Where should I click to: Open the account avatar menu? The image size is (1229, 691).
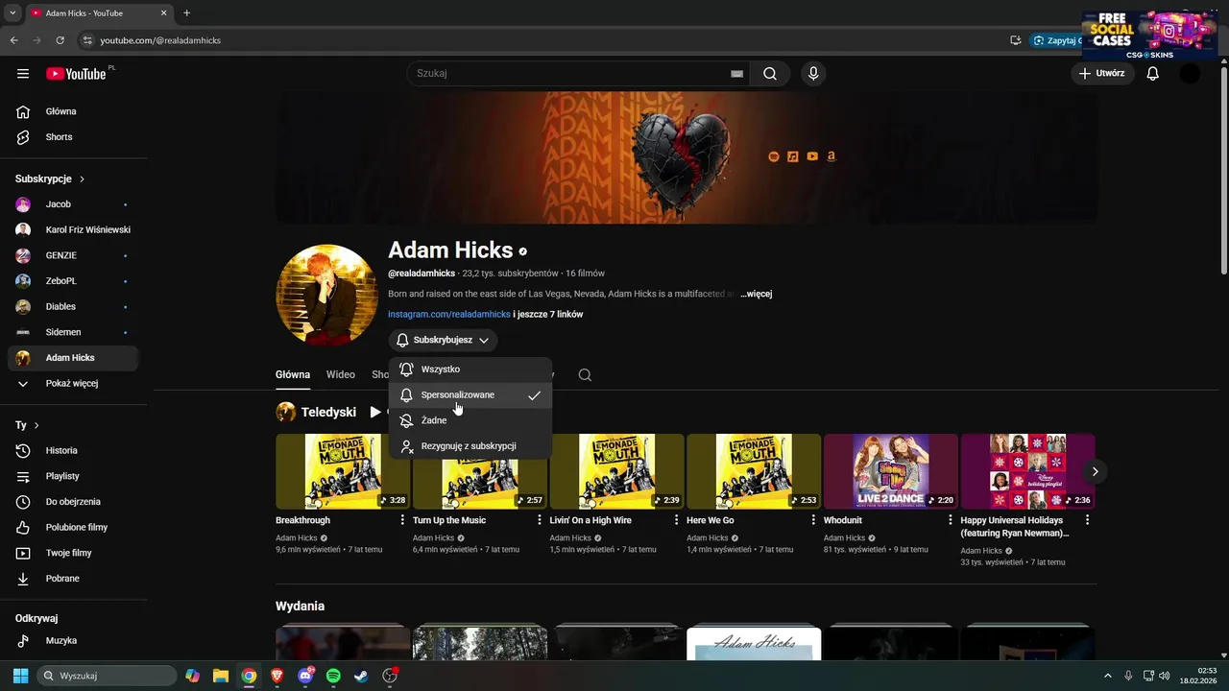tap(1190, 73)
